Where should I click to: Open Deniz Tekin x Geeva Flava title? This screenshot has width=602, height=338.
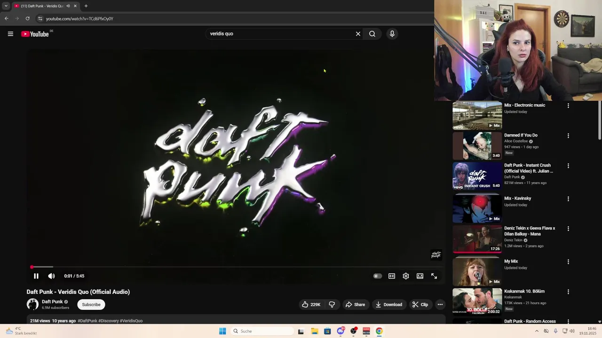click(530, 231)
